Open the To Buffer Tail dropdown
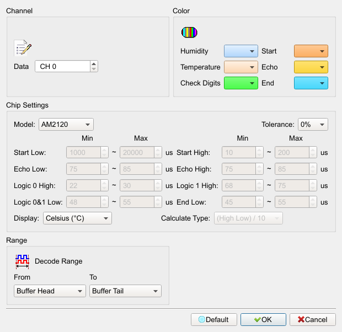Screen dimensions: 342x332 [x=125, y=291]
